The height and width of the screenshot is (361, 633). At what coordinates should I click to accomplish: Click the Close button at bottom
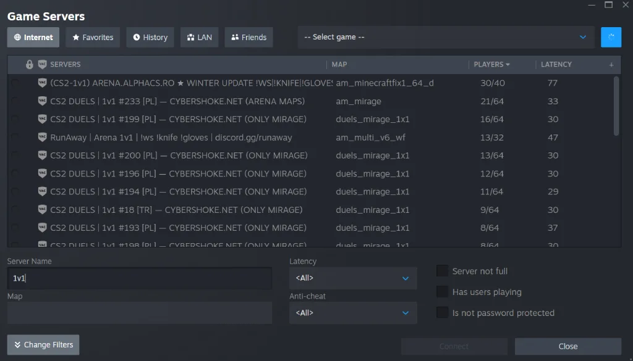pos(568,346)
